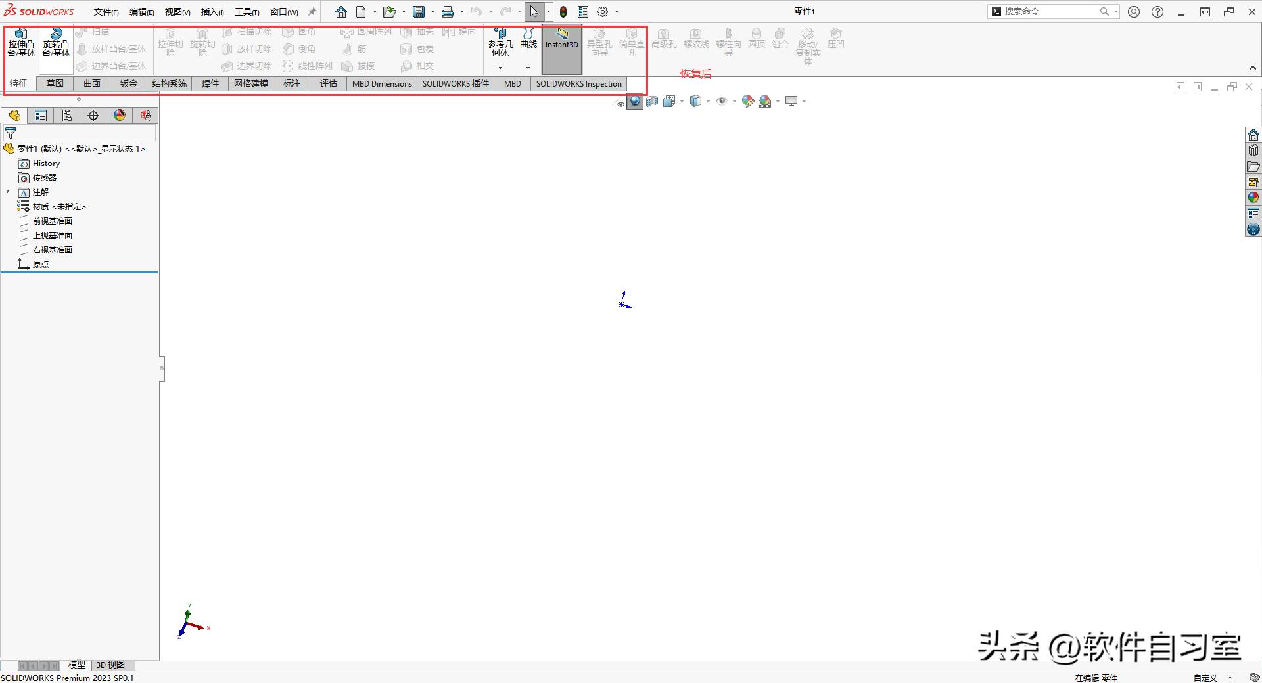Open the ConfigurationManager panel tab icon
1262x683 pixels.
click(x=66, y=115)
